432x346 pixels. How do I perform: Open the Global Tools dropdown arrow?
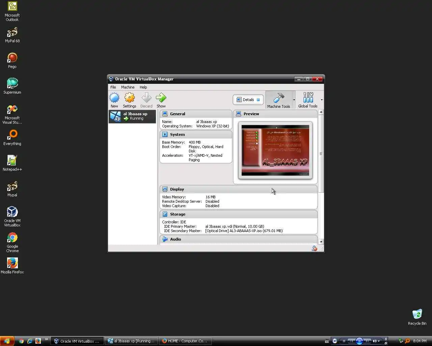[322, 100]
